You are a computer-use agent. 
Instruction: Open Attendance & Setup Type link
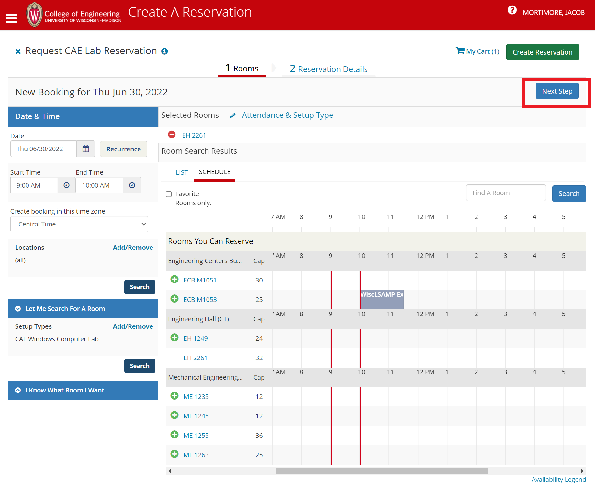[287, 115]
